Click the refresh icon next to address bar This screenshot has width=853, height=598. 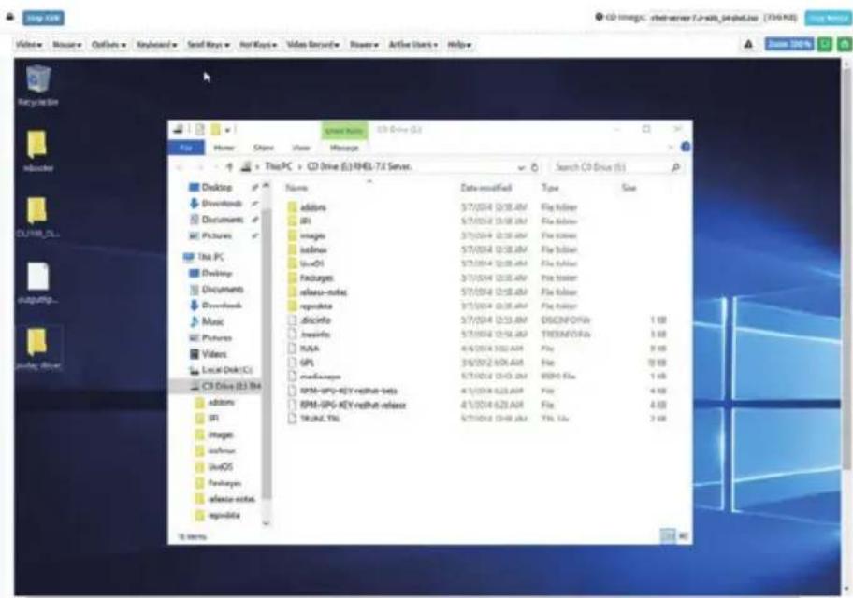pos(534,167)
